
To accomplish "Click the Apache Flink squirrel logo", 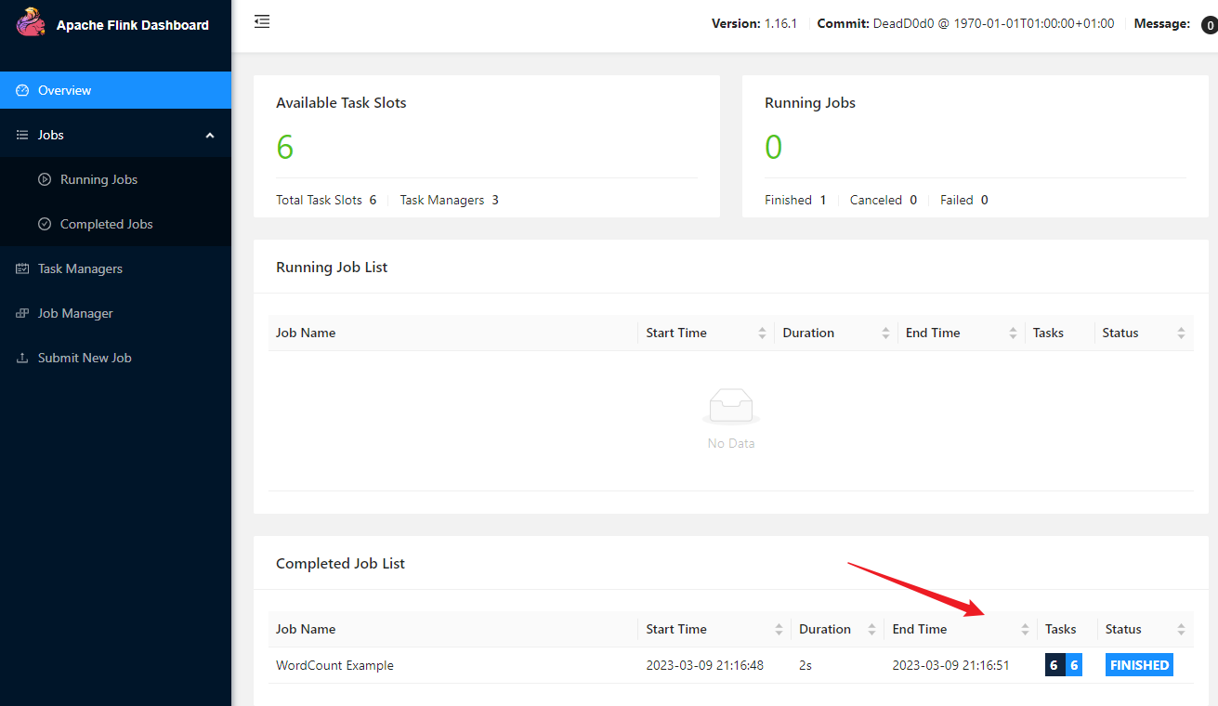I will click(31, 22).
